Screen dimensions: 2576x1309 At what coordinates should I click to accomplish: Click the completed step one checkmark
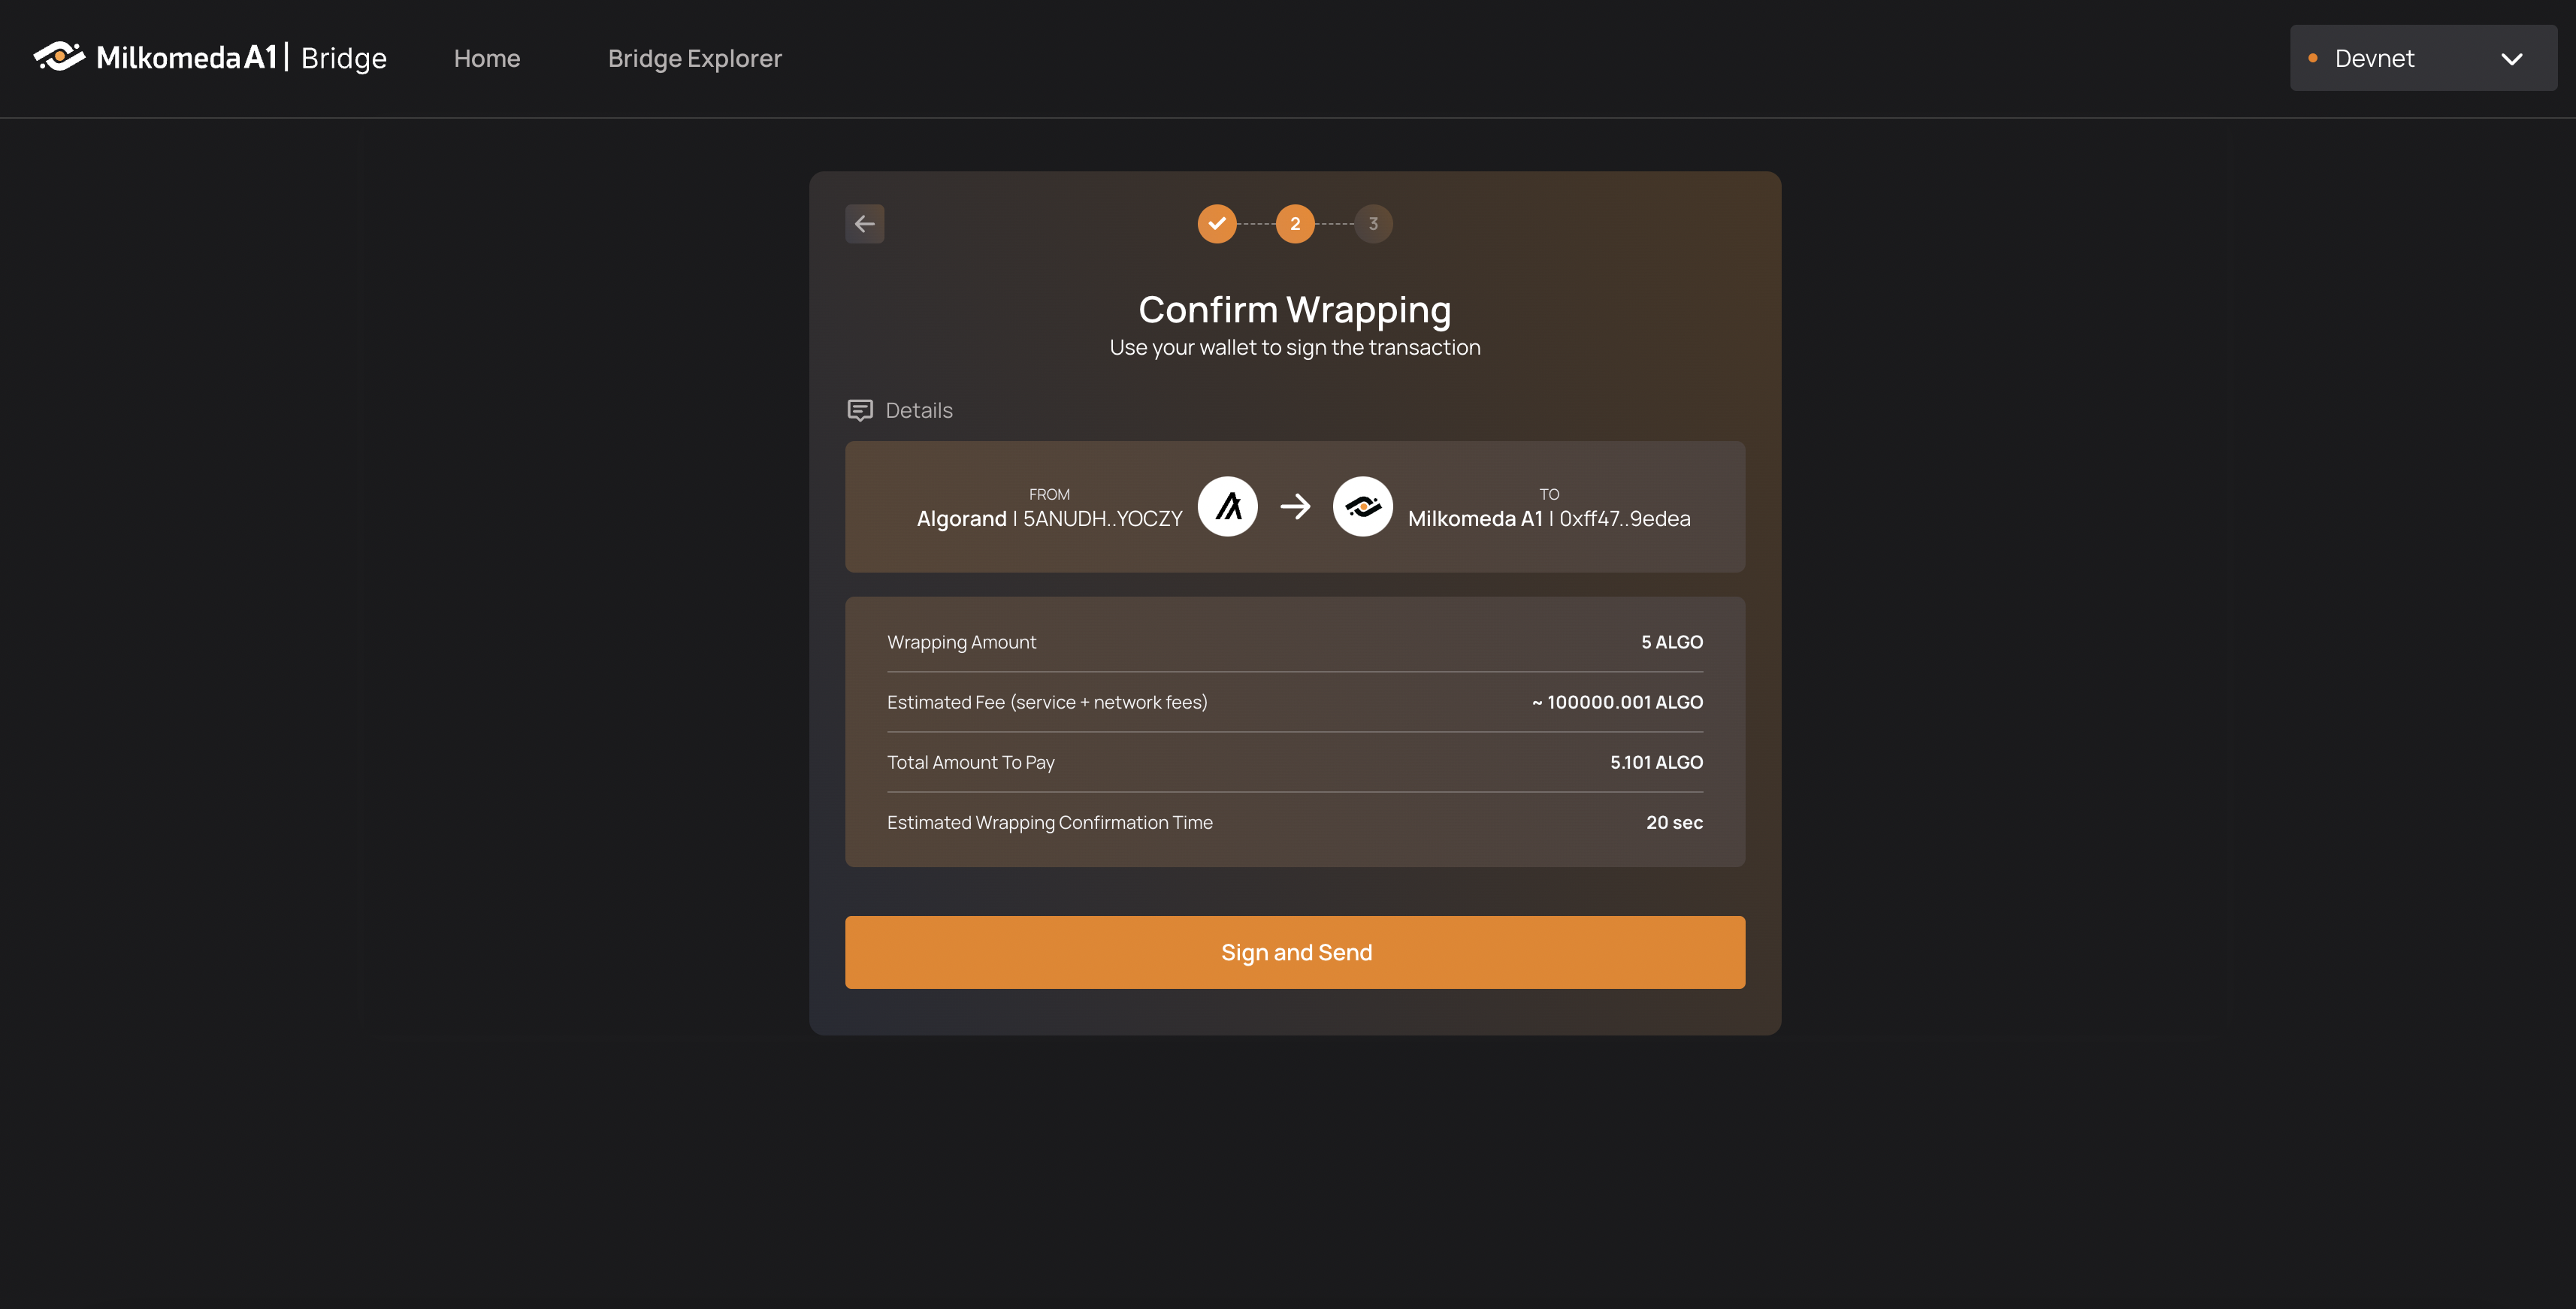pyautogui.click(x=1217, y=224)
